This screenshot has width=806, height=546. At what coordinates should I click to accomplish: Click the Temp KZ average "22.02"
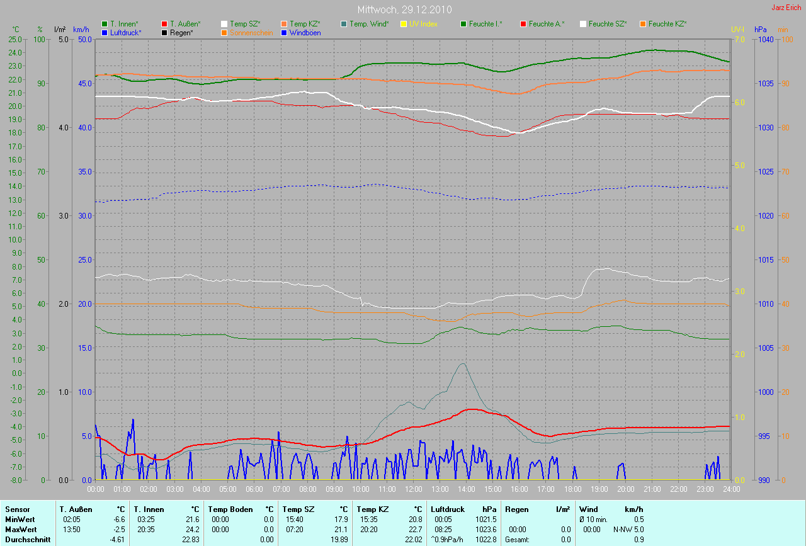(414, 540)
